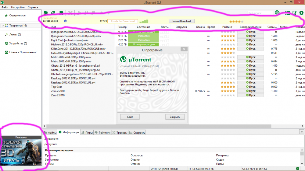Set the Fight Club rating stars
The image size is (305, 171).
pos(228,40)
